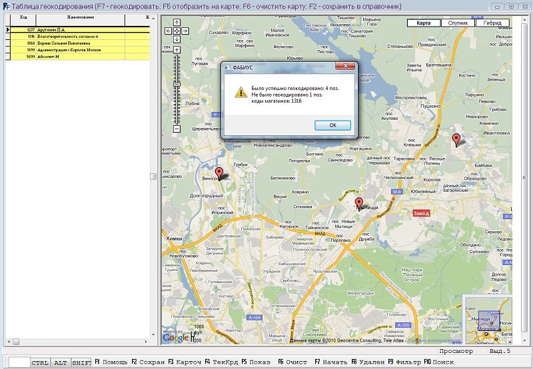Zoom in the map with plus button
This screenshot has width=533, height=369.
177,50
